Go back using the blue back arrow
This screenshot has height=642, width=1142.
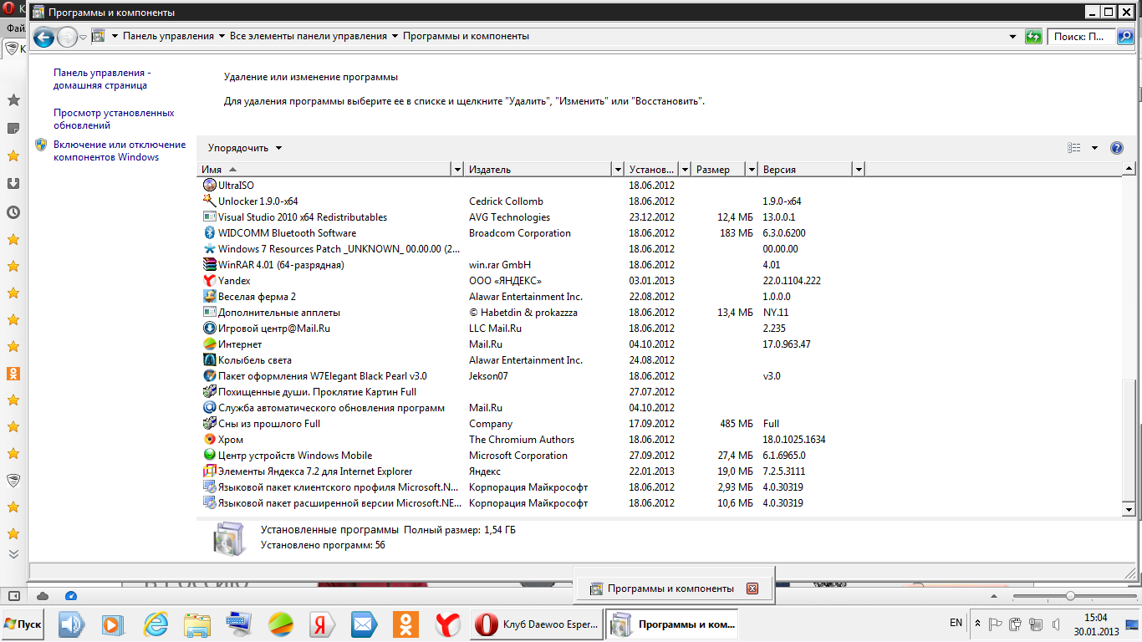click(43, 37)
